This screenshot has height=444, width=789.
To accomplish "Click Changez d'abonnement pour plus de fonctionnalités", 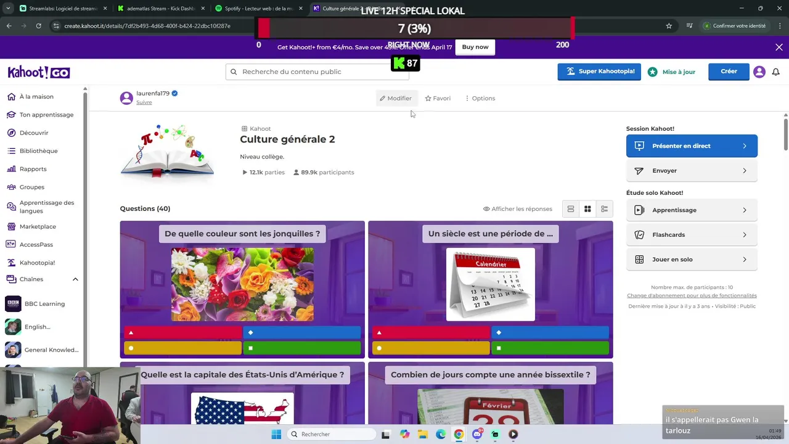I will pos(692,295).
